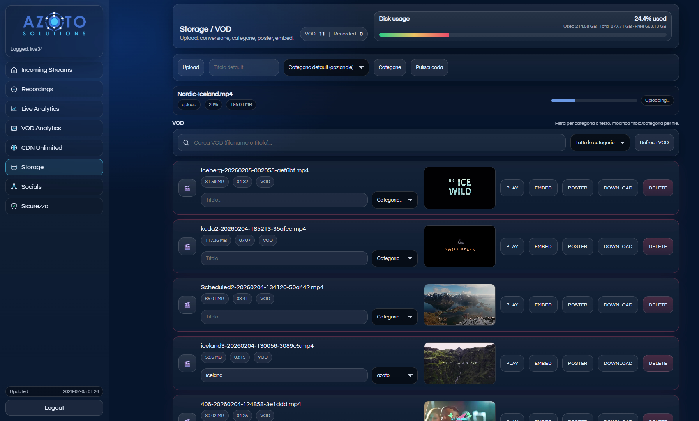
Task: Click the magnifier icon in VOD search
Action: tap(186, 143)
